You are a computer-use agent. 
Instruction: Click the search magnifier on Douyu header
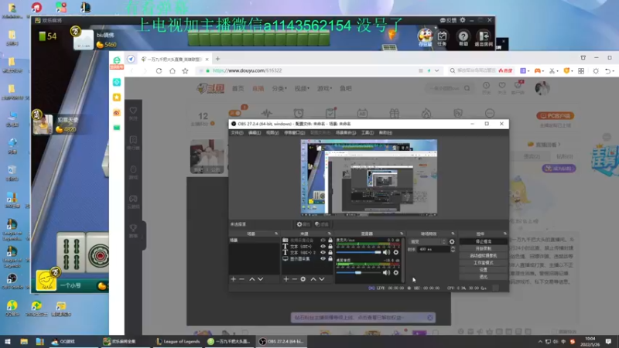click(467, 88)
